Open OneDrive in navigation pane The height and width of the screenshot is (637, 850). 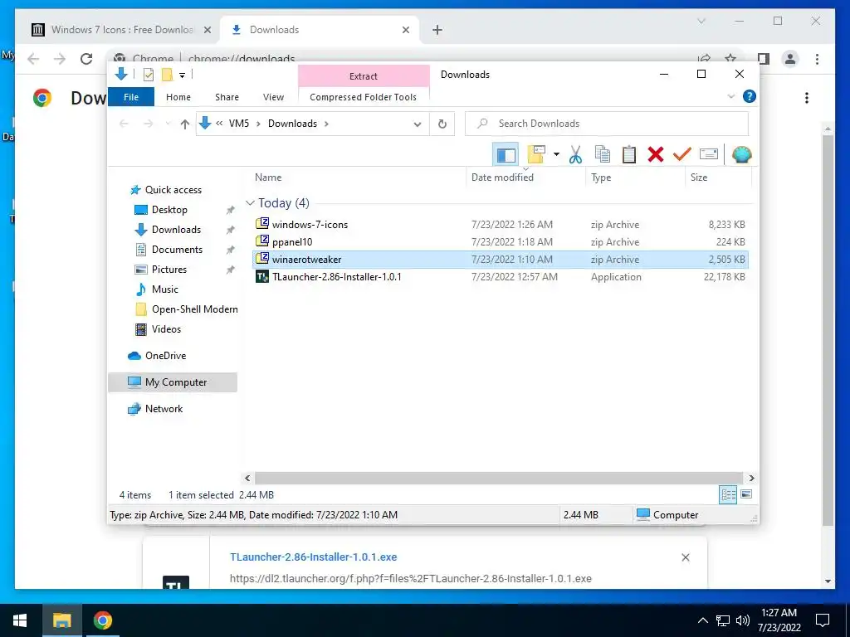(x=165, y=355)
